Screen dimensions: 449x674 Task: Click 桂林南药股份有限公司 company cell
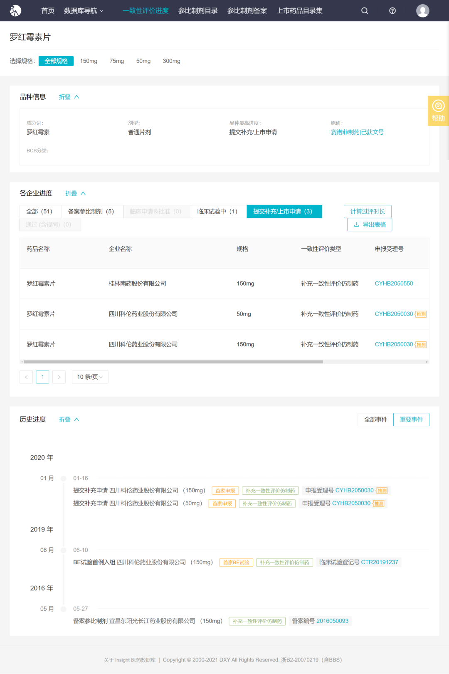click(x=137, y=284)
